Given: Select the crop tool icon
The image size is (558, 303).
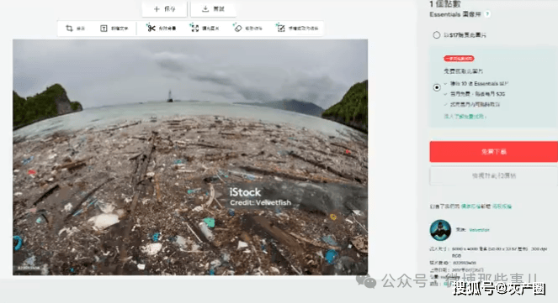Looking at the screenshot, I should point(69,29).
